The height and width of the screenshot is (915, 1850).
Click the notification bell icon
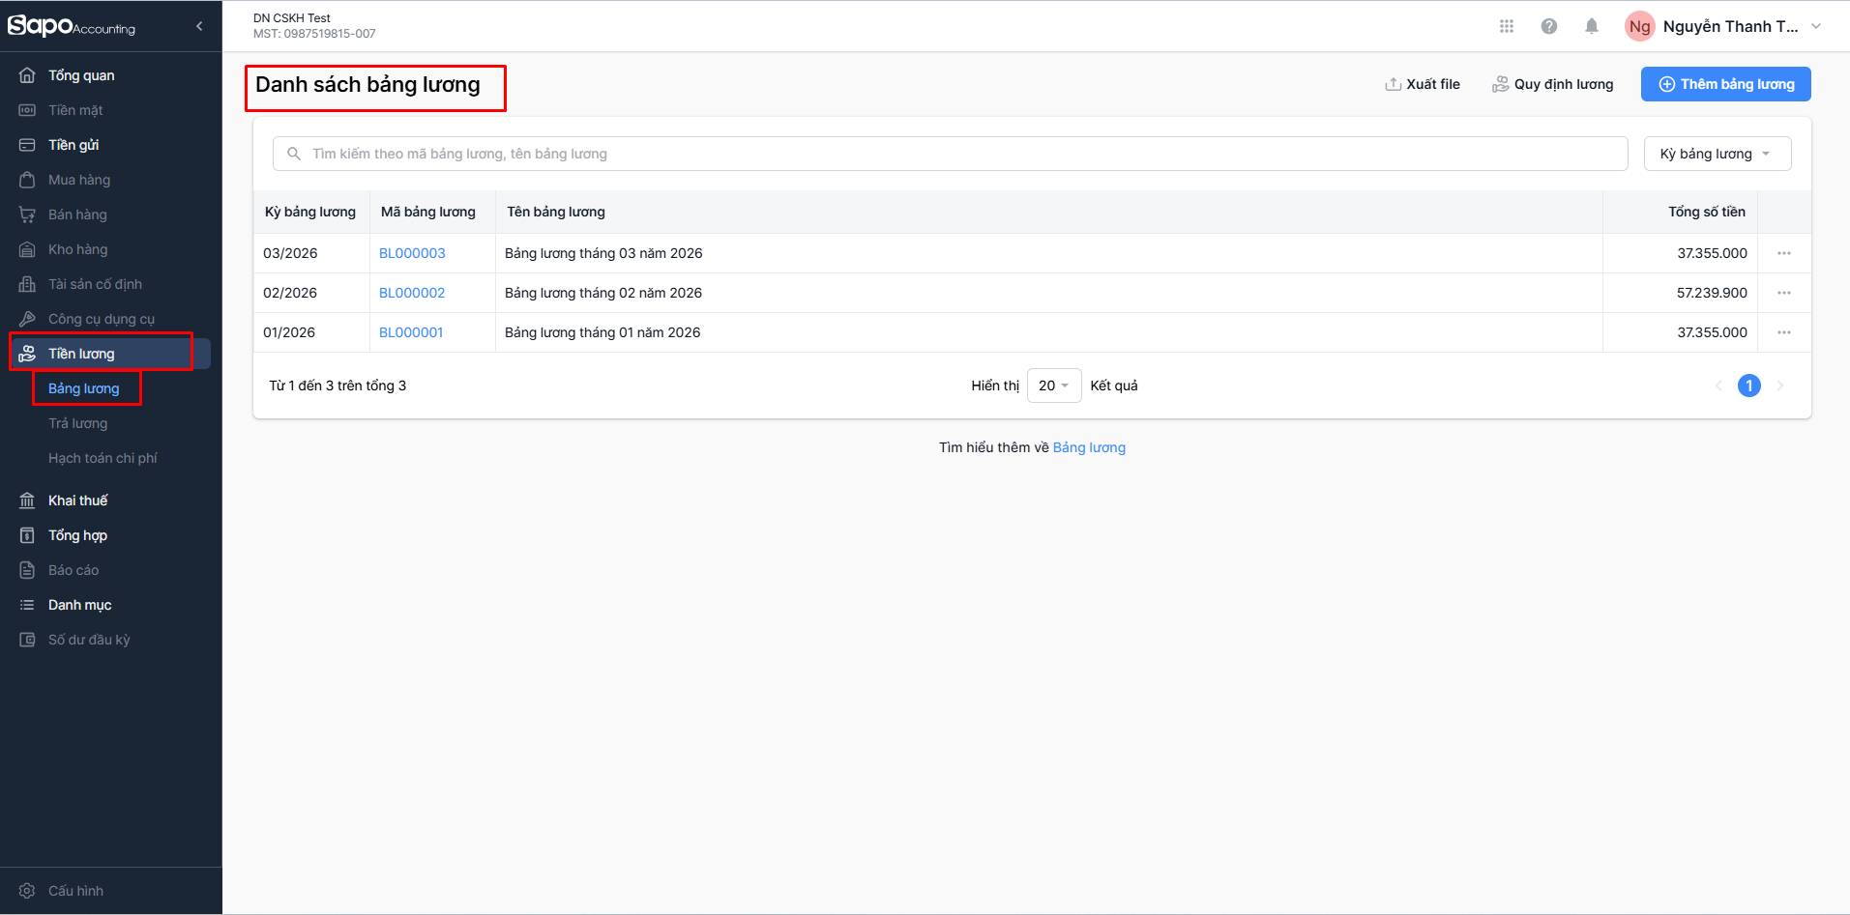pos(1591,26)
